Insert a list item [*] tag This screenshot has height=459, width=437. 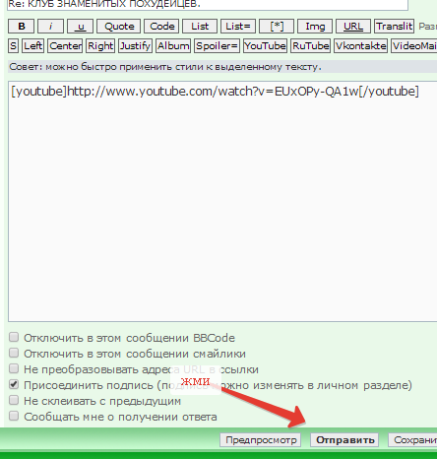[277, 26]
